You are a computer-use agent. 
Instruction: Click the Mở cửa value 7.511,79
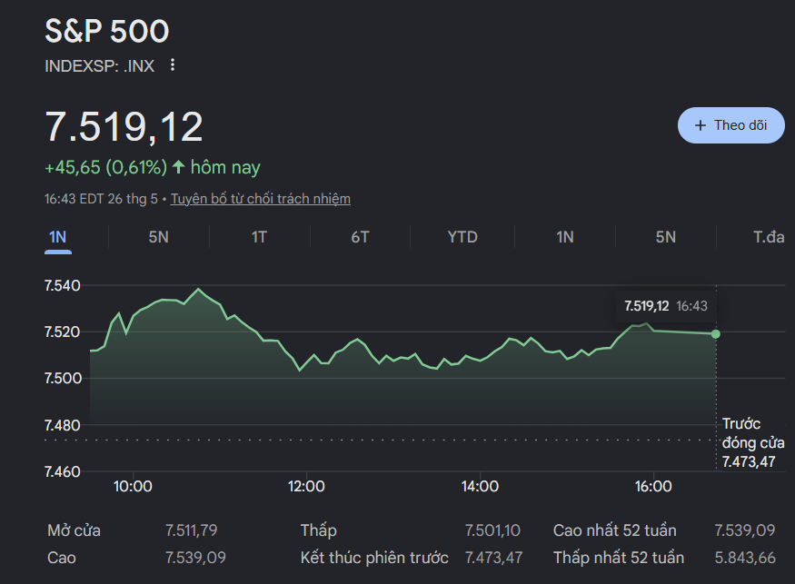[191, 530]
